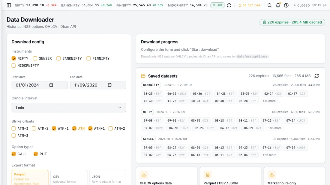Click the LIVE status badge
Image resolution: width=330 pixels, height=185 pixels.
tap(217, 5)
